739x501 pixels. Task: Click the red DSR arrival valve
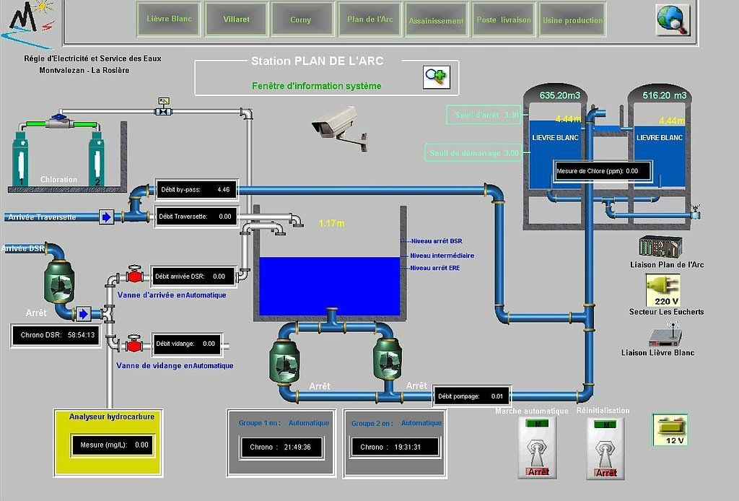point(134,276)
